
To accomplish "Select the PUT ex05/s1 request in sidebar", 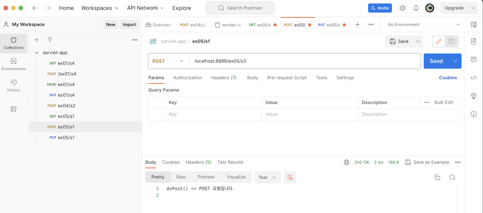I will (85, 138).
